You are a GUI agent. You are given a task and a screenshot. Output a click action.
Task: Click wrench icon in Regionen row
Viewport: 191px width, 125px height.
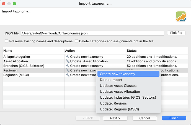(67, 71)
